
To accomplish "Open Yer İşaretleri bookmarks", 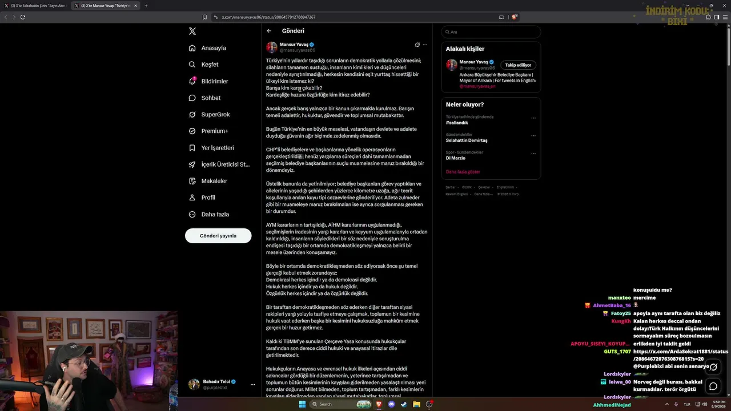I will (x=211, y=148).
